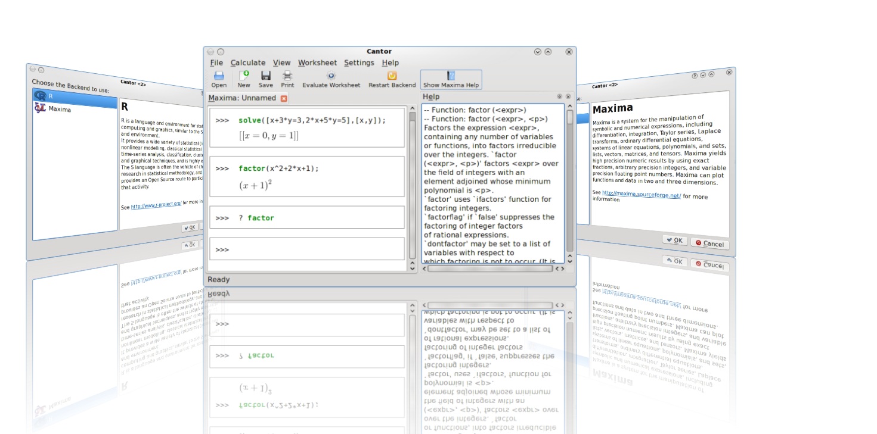The image size is (877, 434).
Task: Float the Help panel using its dock button
Action: click(559, 96)
